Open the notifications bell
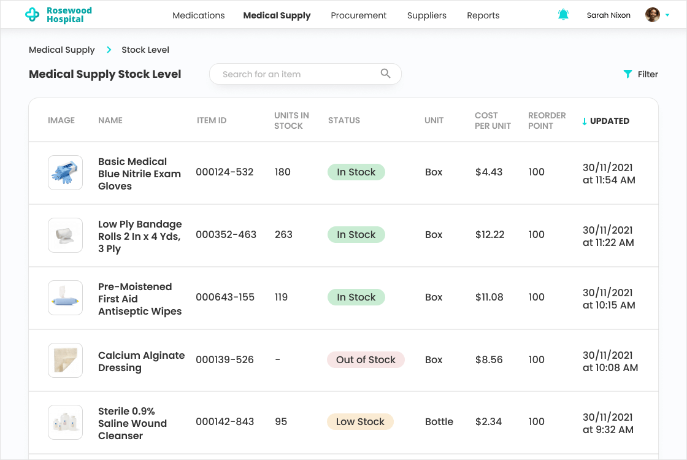The image size is (687, 460). (x=563, y=15)
